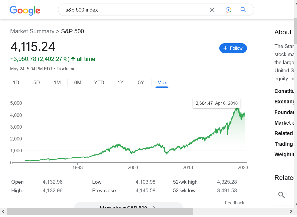Screen dimensions: 297x217
Task: Click the Google logo
Action: click(x=25, y=10)
